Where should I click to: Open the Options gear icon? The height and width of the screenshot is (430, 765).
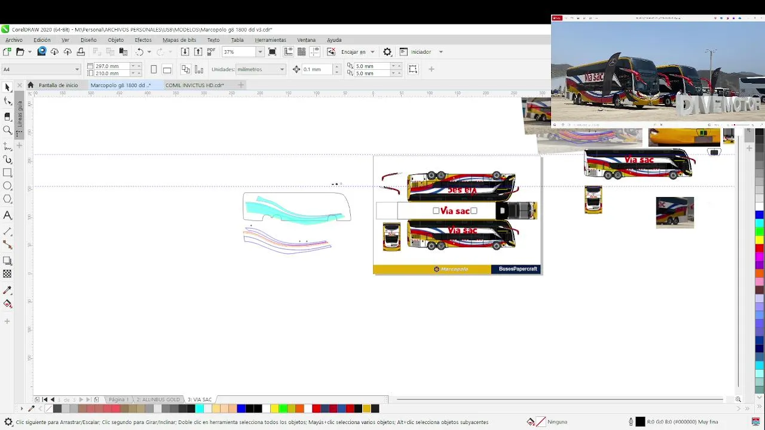pyautogui.click(x=387, y=52)
